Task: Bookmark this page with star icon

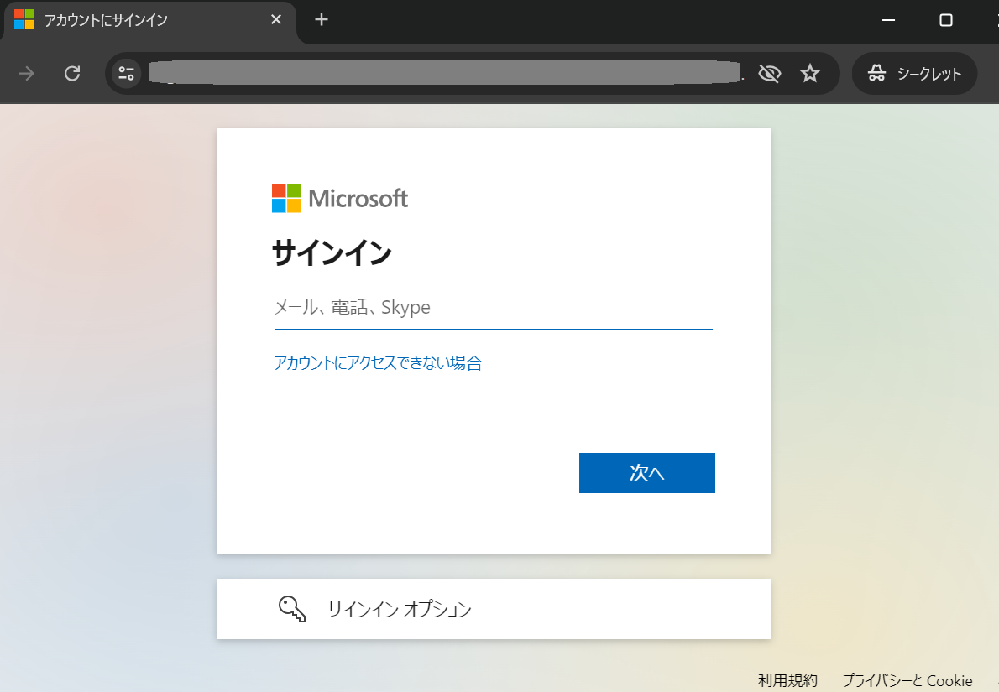Action: tap(810, 74)
